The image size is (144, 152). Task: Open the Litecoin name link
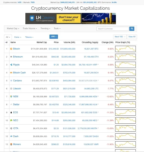tap(17, 89)
